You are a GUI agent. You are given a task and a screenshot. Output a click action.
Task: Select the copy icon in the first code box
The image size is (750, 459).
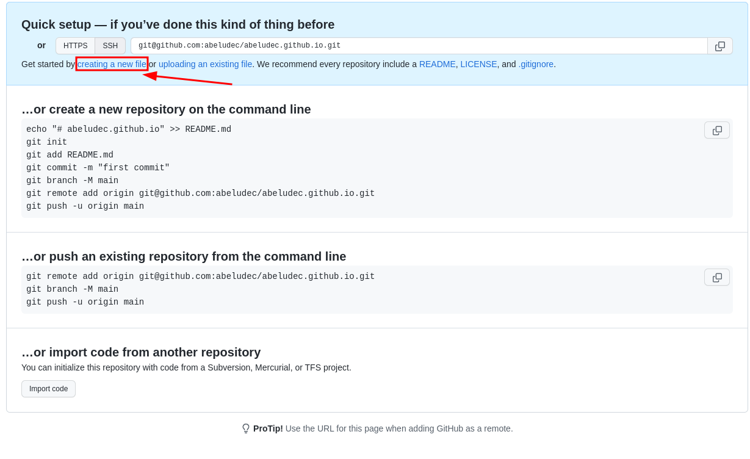[716, 130]
